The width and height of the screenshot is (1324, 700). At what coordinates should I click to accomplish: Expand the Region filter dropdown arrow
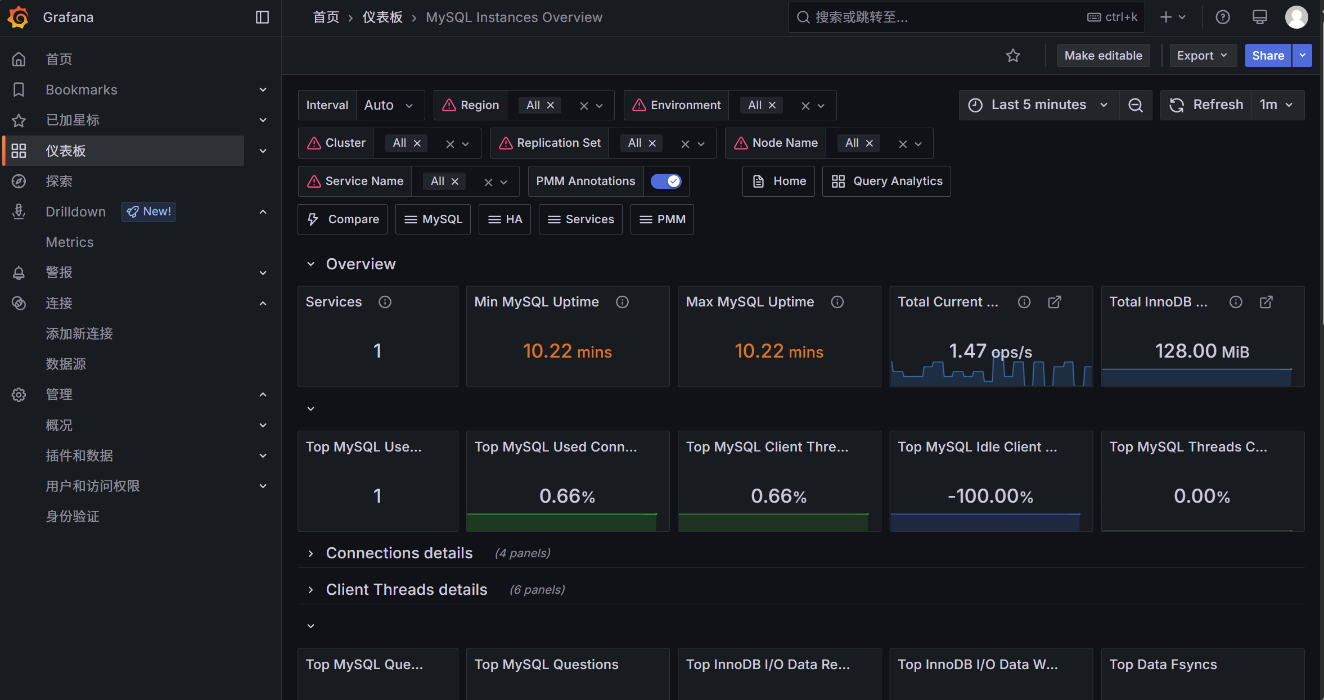pyautogui.click(x=600, y=106)
